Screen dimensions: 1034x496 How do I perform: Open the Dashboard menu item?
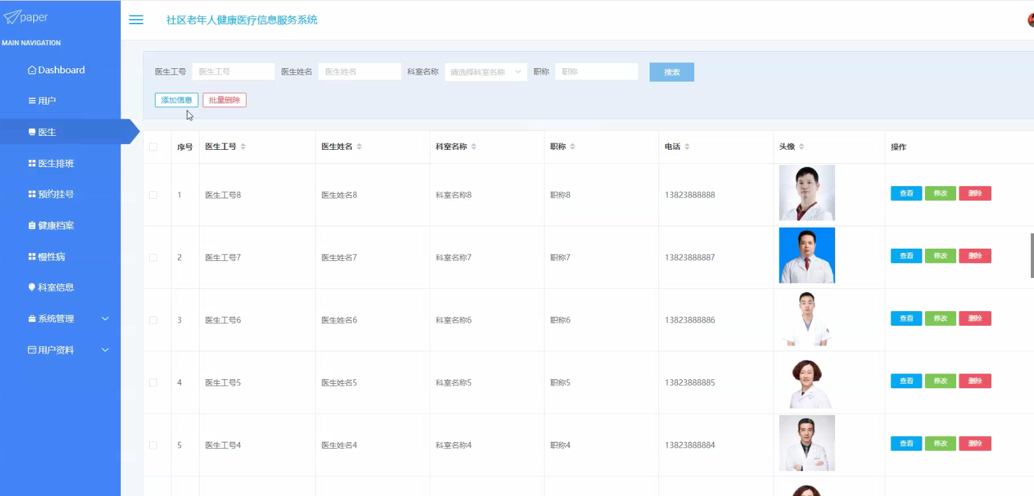click(60, 70)
